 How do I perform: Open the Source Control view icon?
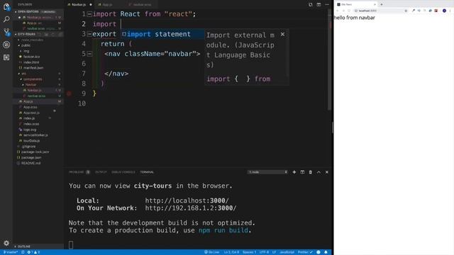6,32
